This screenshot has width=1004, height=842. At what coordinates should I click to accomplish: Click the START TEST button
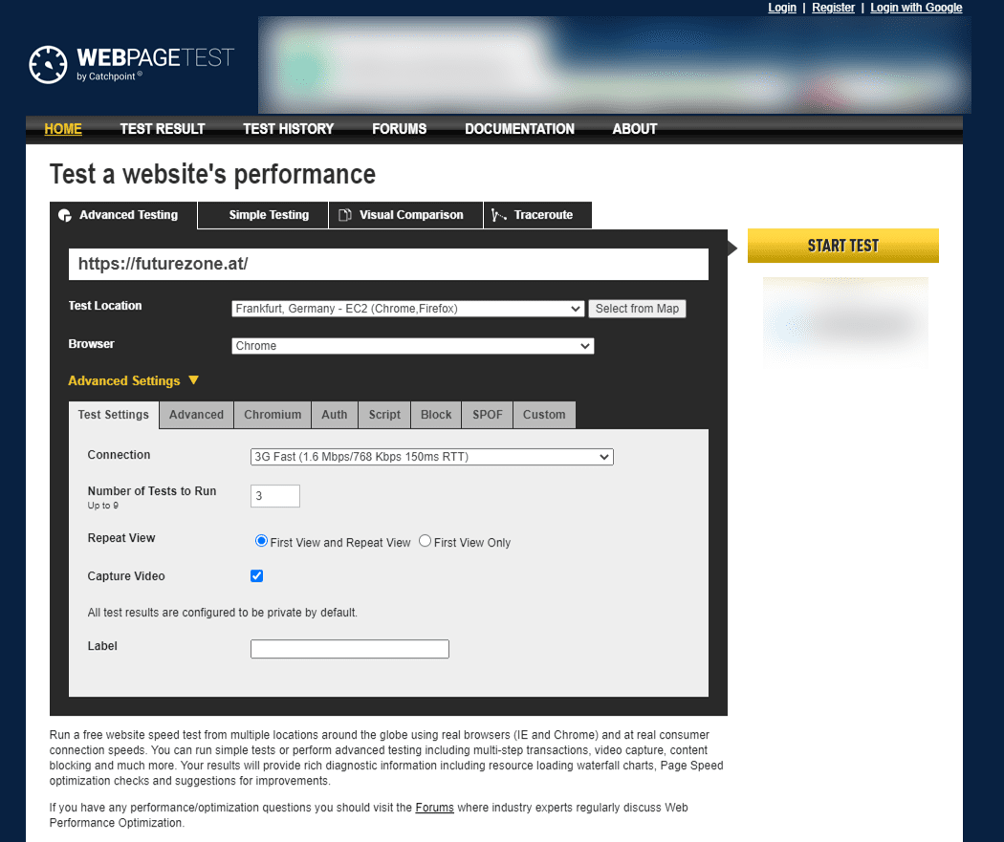pos(843,246)
